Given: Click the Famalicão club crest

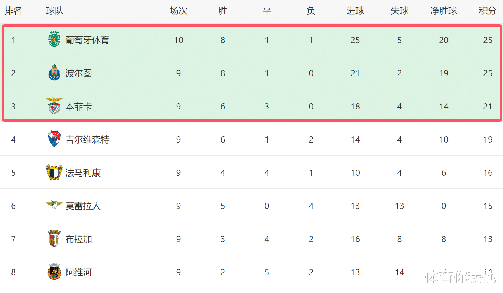Looking at the screenshot, I should (54, 172).
